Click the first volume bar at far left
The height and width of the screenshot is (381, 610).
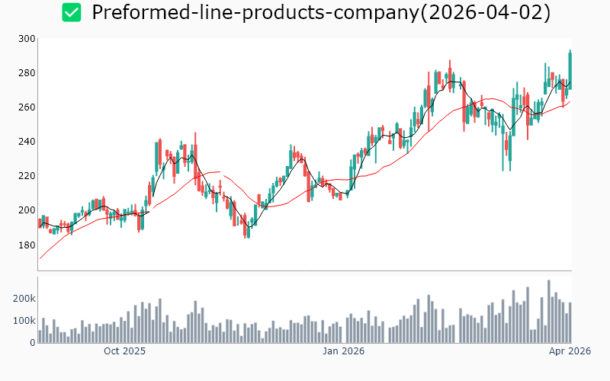coord(40,336)
